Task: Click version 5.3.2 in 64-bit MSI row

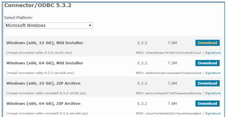Action: (x=142, y=63)
